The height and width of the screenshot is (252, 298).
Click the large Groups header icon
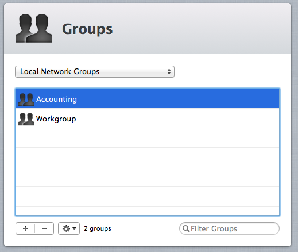34,28
